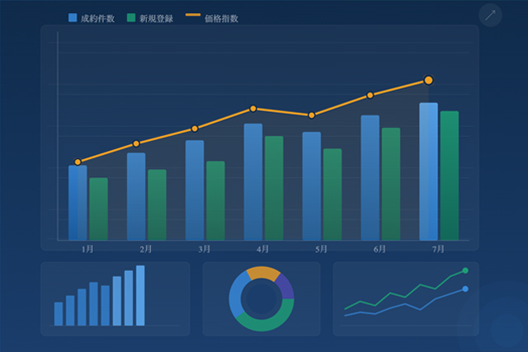Click the 新規登録 legend label
528x352 pixels.
coord(157,18)
